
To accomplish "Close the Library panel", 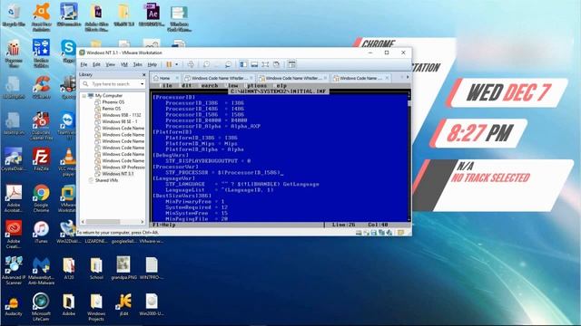I will [x=143, y=74].
